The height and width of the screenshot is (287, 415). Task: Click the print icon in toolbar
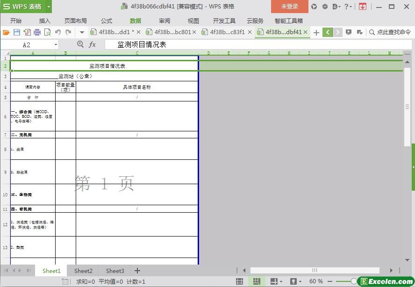(37, 32)
